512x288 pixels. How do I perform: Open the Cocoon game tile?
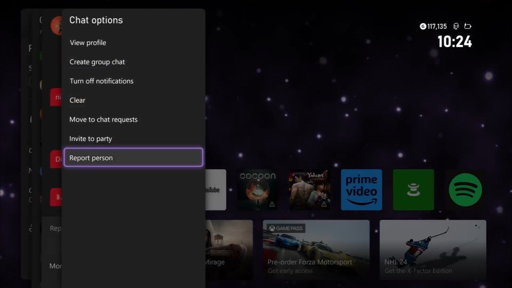pos(257,190)
